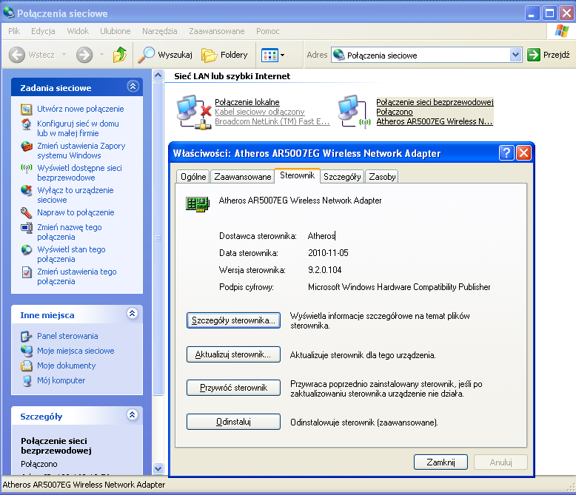Select Połączenie sieci bezprzewodowej label
The width and height of the screenshot is (576, 495).
click(x=435, y=102)
